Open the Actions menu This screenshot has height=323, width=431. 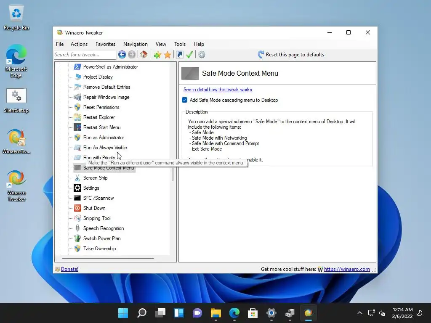[79, 44]
